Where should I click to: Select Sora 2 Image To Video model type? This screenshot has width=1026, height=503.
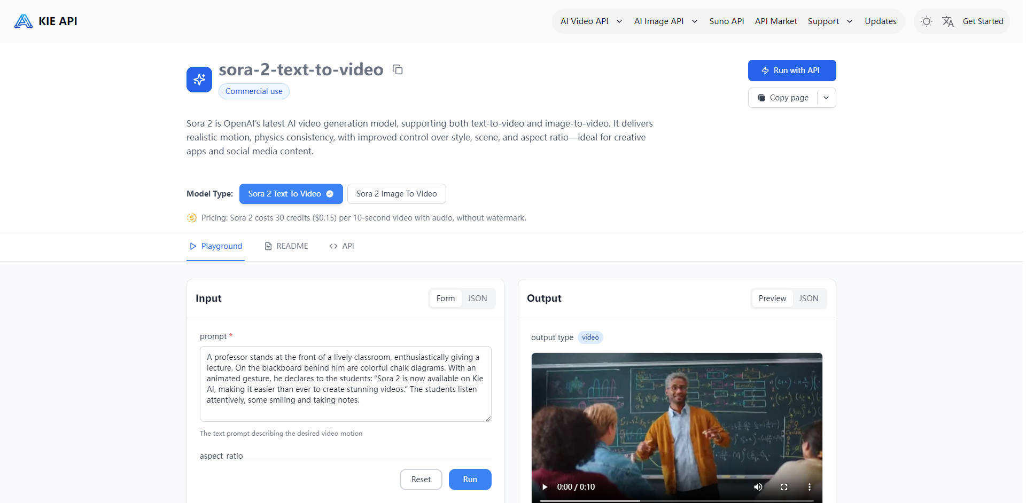(397, 194)
